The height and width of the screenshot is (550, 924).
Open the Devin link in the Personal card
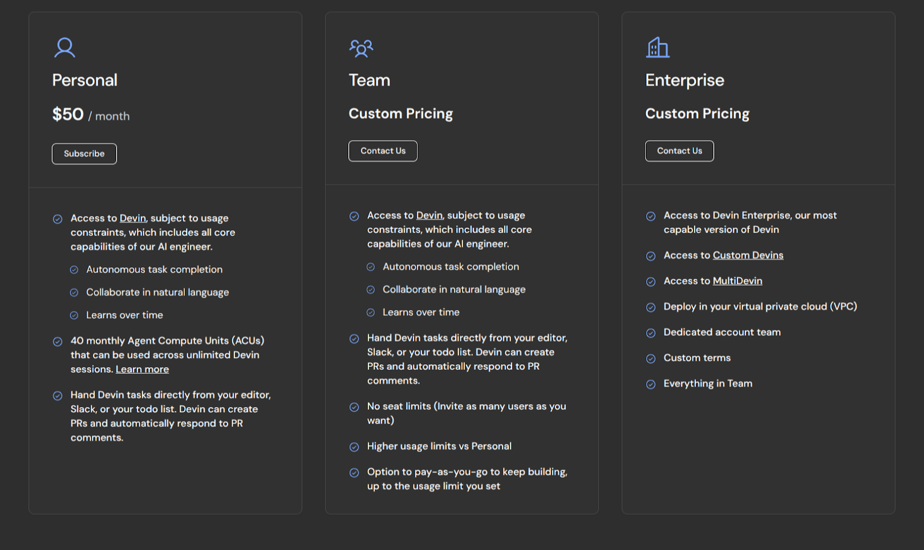pyautogui.click(x=133, y=218)
